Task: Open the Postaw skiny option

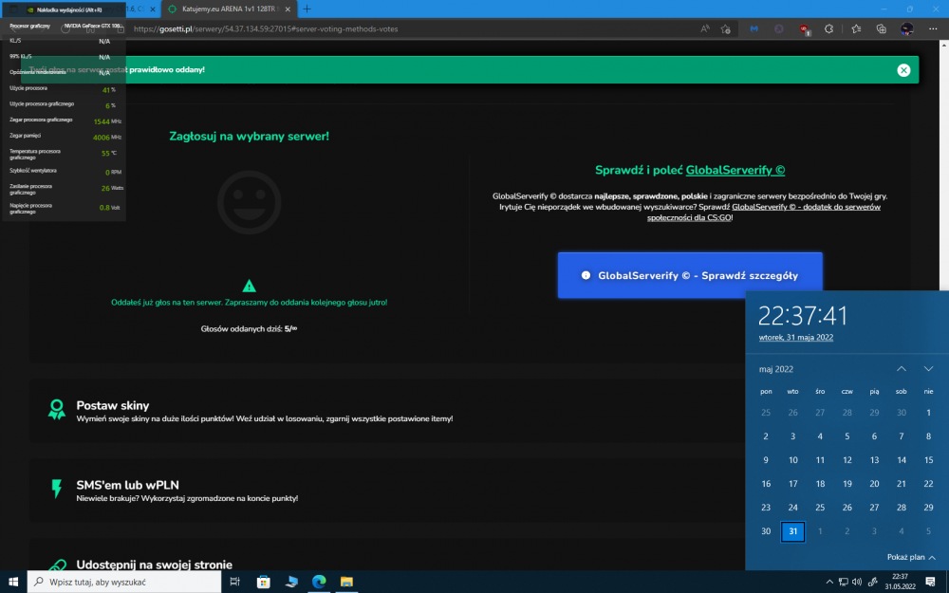Action: (387, 411)
